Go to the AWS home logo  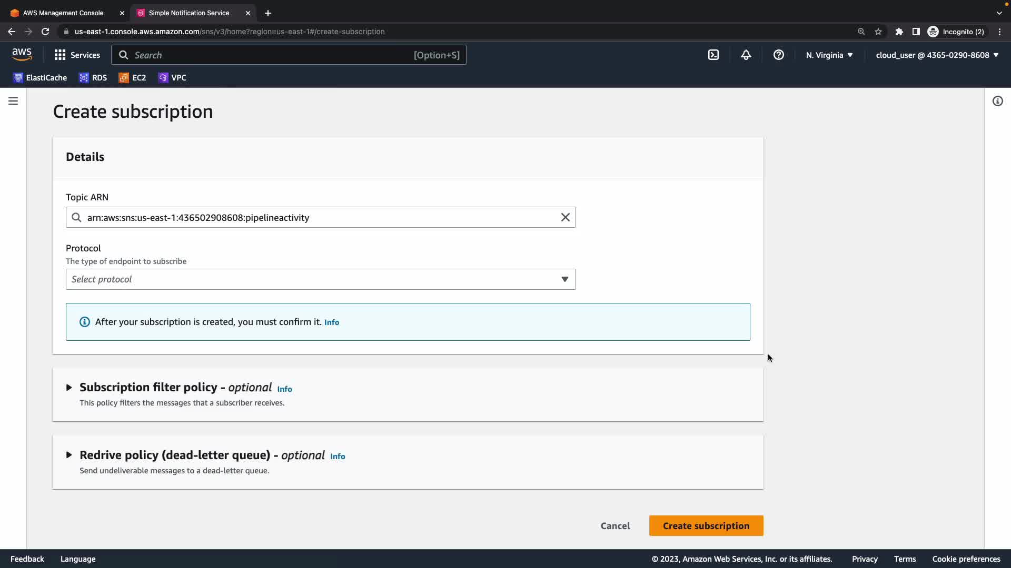[x=22, y=54]
